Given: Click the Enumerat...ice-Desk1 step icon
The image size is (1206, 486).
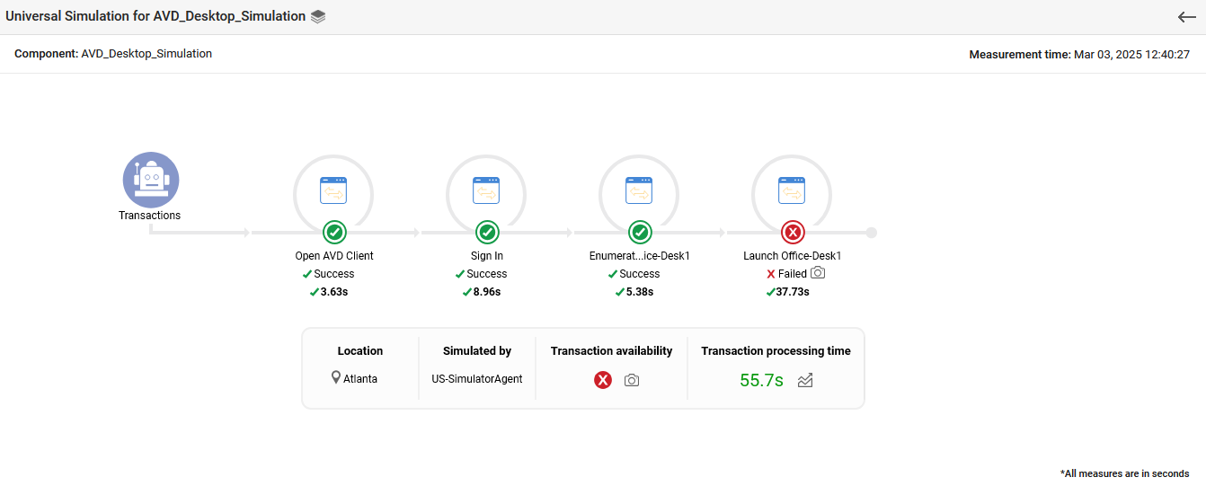Looking at the screenshot, I should (x=639, y=190).
